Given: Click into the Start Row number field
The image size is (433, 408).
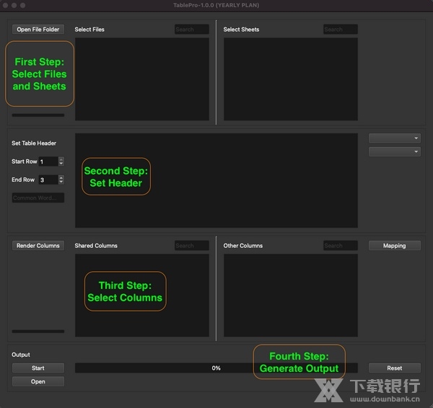Looking at the screenshot, I should [48, 161].
